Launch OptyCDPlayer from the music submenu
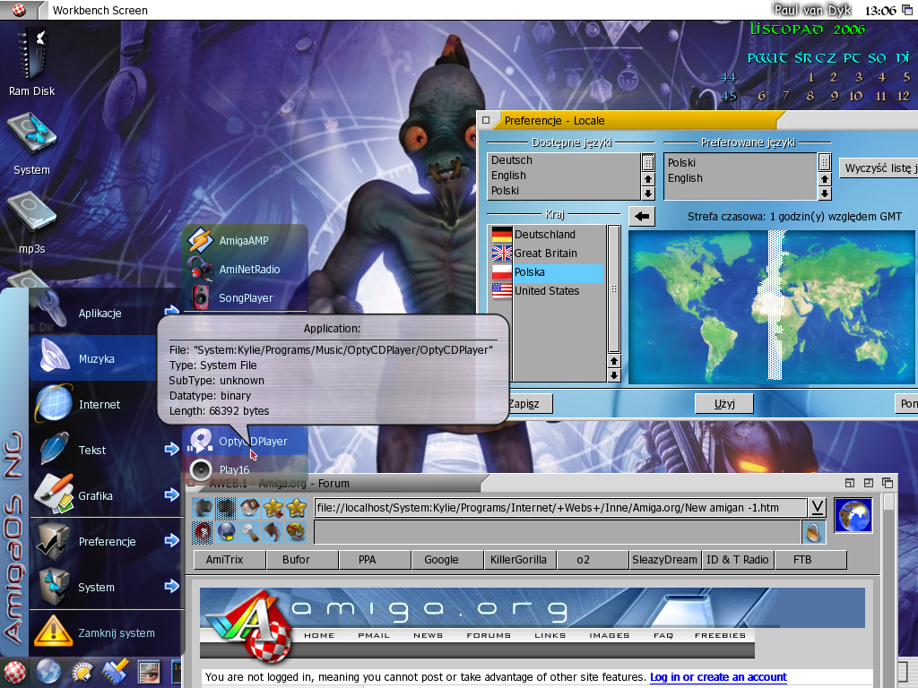Image resolution: width=918 pixels, height=688 pixels. click(245, 441)
